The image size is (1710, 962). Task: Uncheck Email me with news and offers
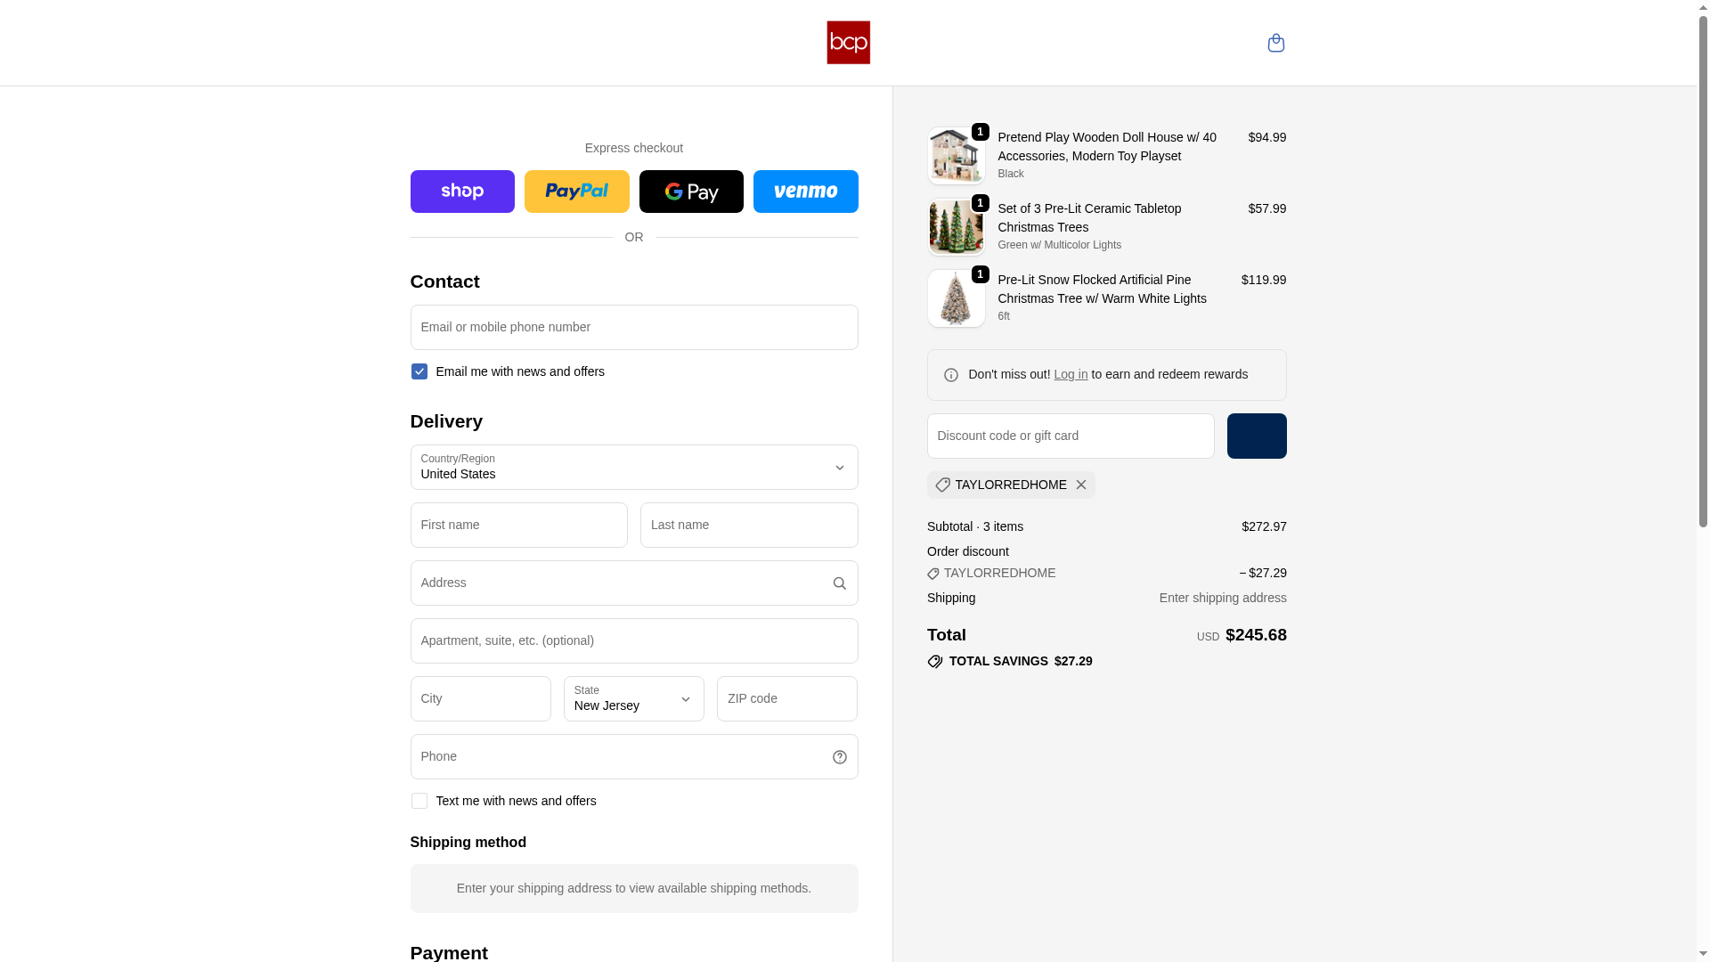coord(419,371)
